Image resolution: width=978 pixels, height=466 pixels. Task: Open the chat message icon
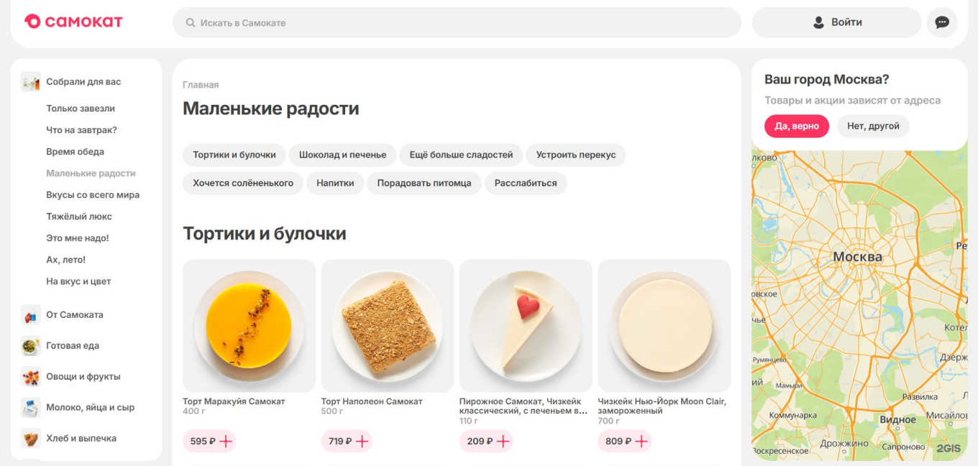[x=942, y=22]
